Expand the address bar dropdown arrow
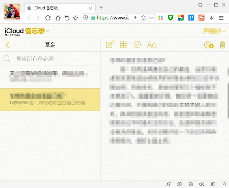Screen dimensions: 229x188 151,18
